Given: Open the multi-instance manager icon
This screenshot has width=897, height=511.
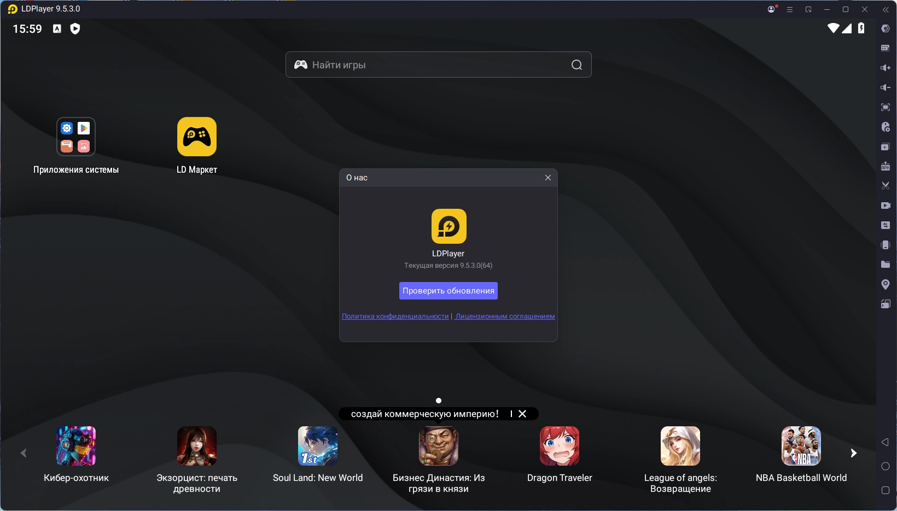Looking at the screenshot, I should pyautogui.click(x=886, y=146).
